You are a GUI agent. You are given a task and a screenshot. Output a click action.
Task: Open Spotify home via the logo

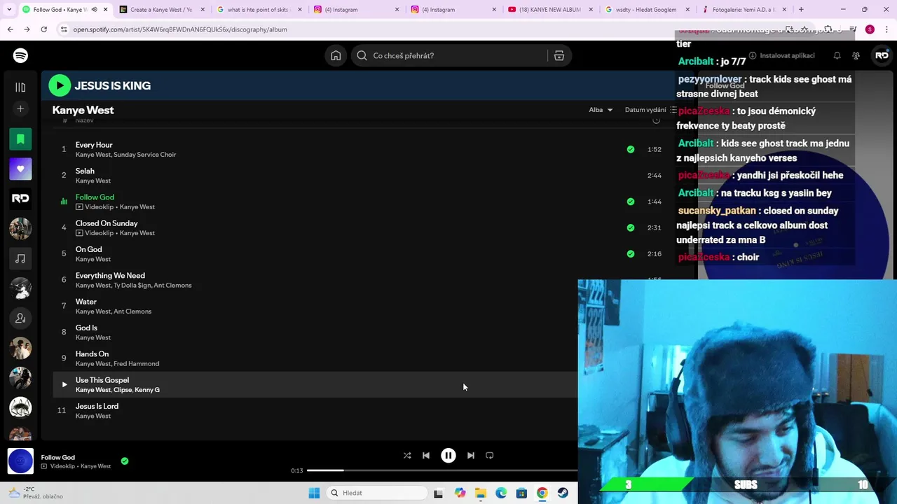20,55
